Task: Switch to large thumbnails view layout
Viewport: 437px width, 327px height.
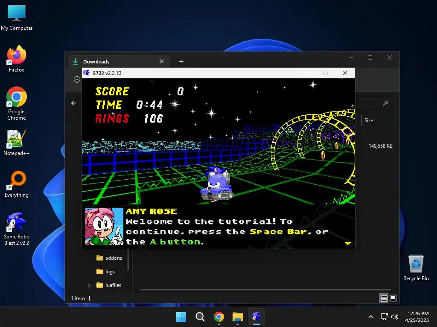Action: click(393, 298)
